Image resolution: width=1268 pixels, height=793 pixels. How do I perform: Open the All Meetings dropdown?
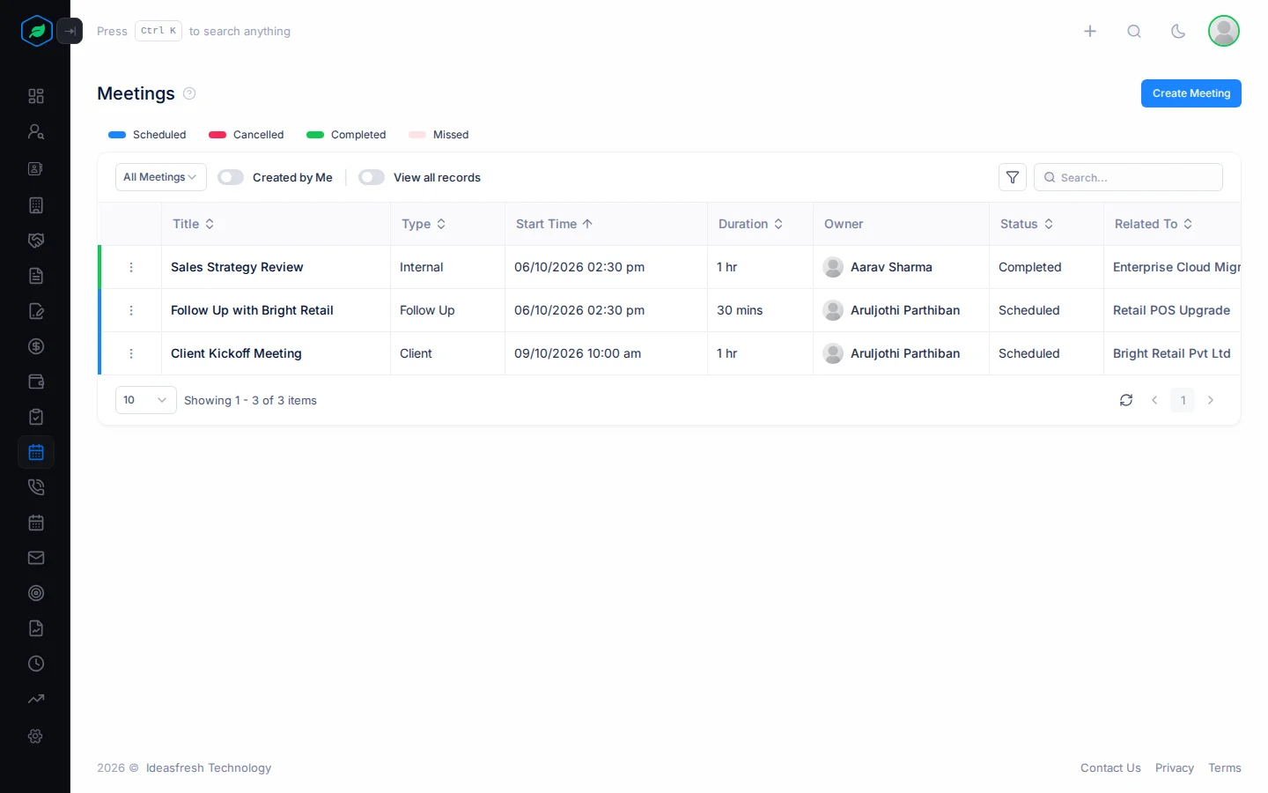[x=161, y=177]
